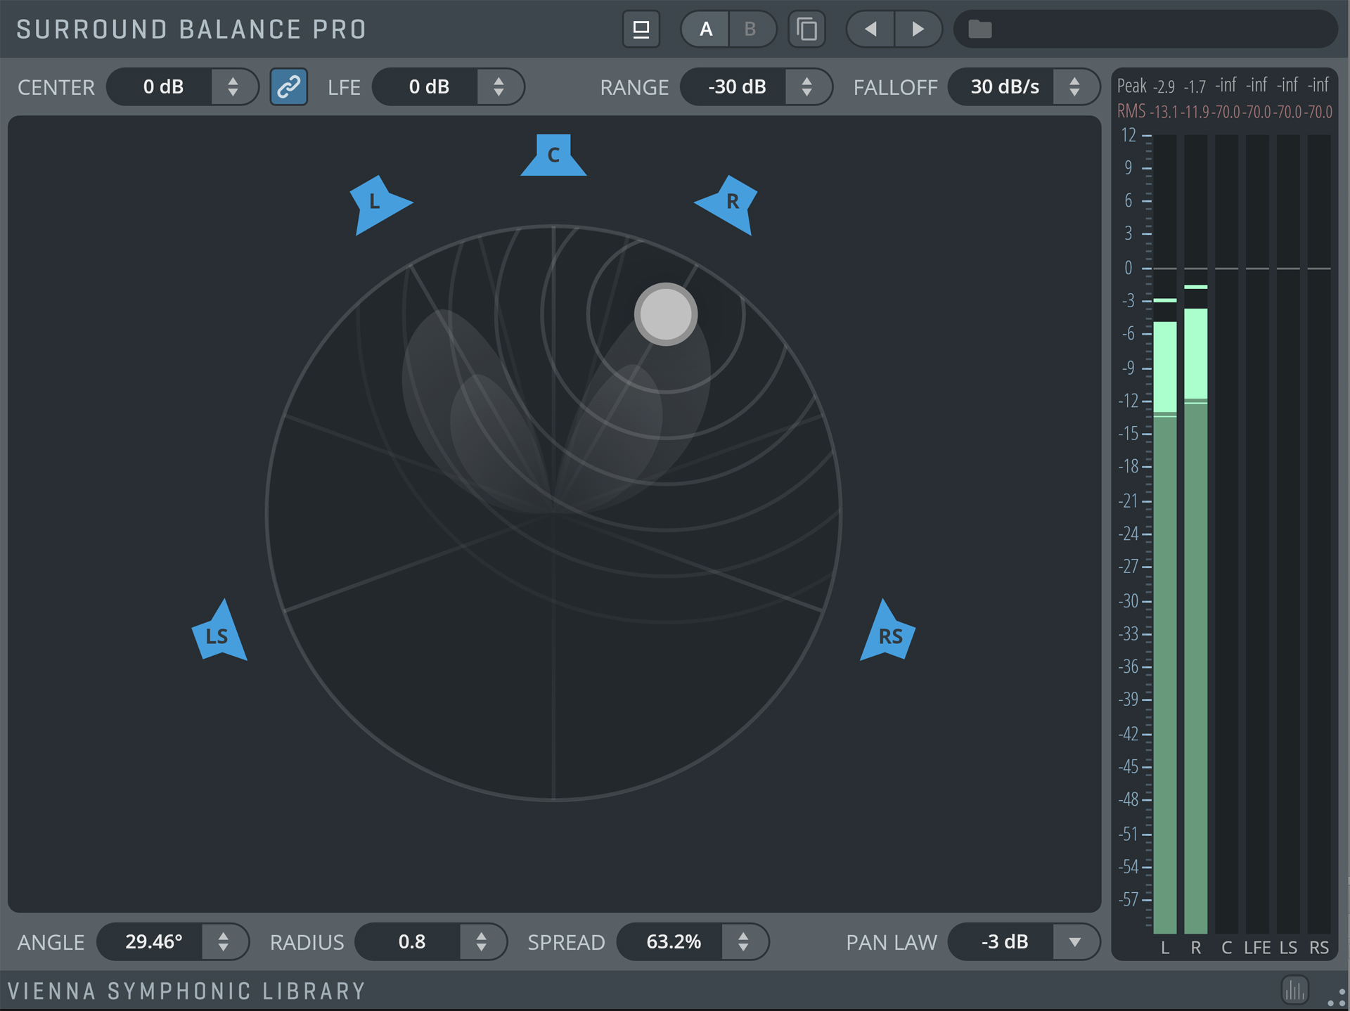The width and height of the screenshot is (1350, 1011).
Task: Click the meter bars icon bottom right
Action: click(x=1294, y=990)
